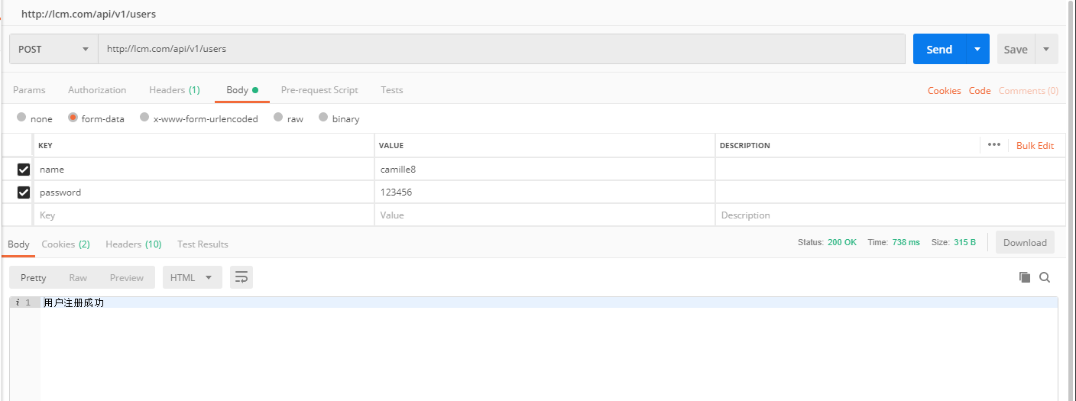Click the Bulk Edit link
Image resolution: width=1076 pixels, height=401 pixels.
tap(1035, 145)
